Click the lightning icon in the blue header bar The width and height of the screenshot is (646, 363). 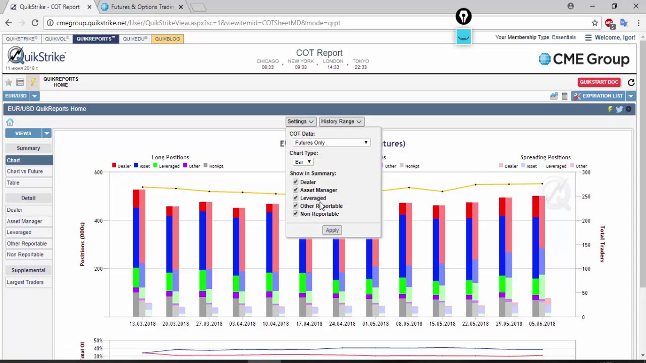coord(610,109)
